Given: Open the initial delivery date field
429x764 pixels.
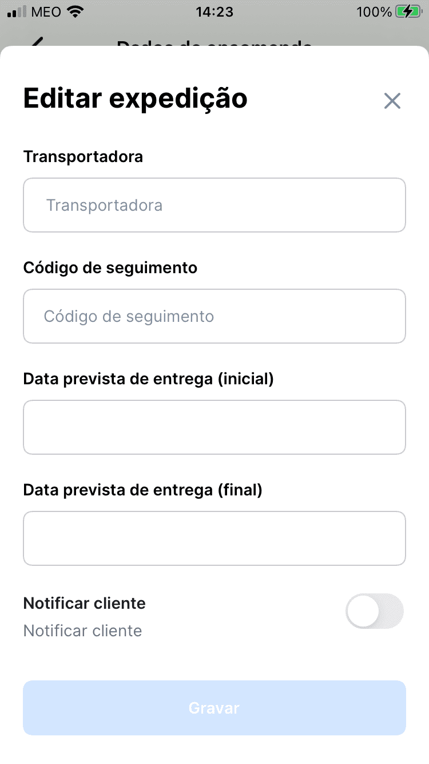Looking at the screenshot, I should click(214, 427).
